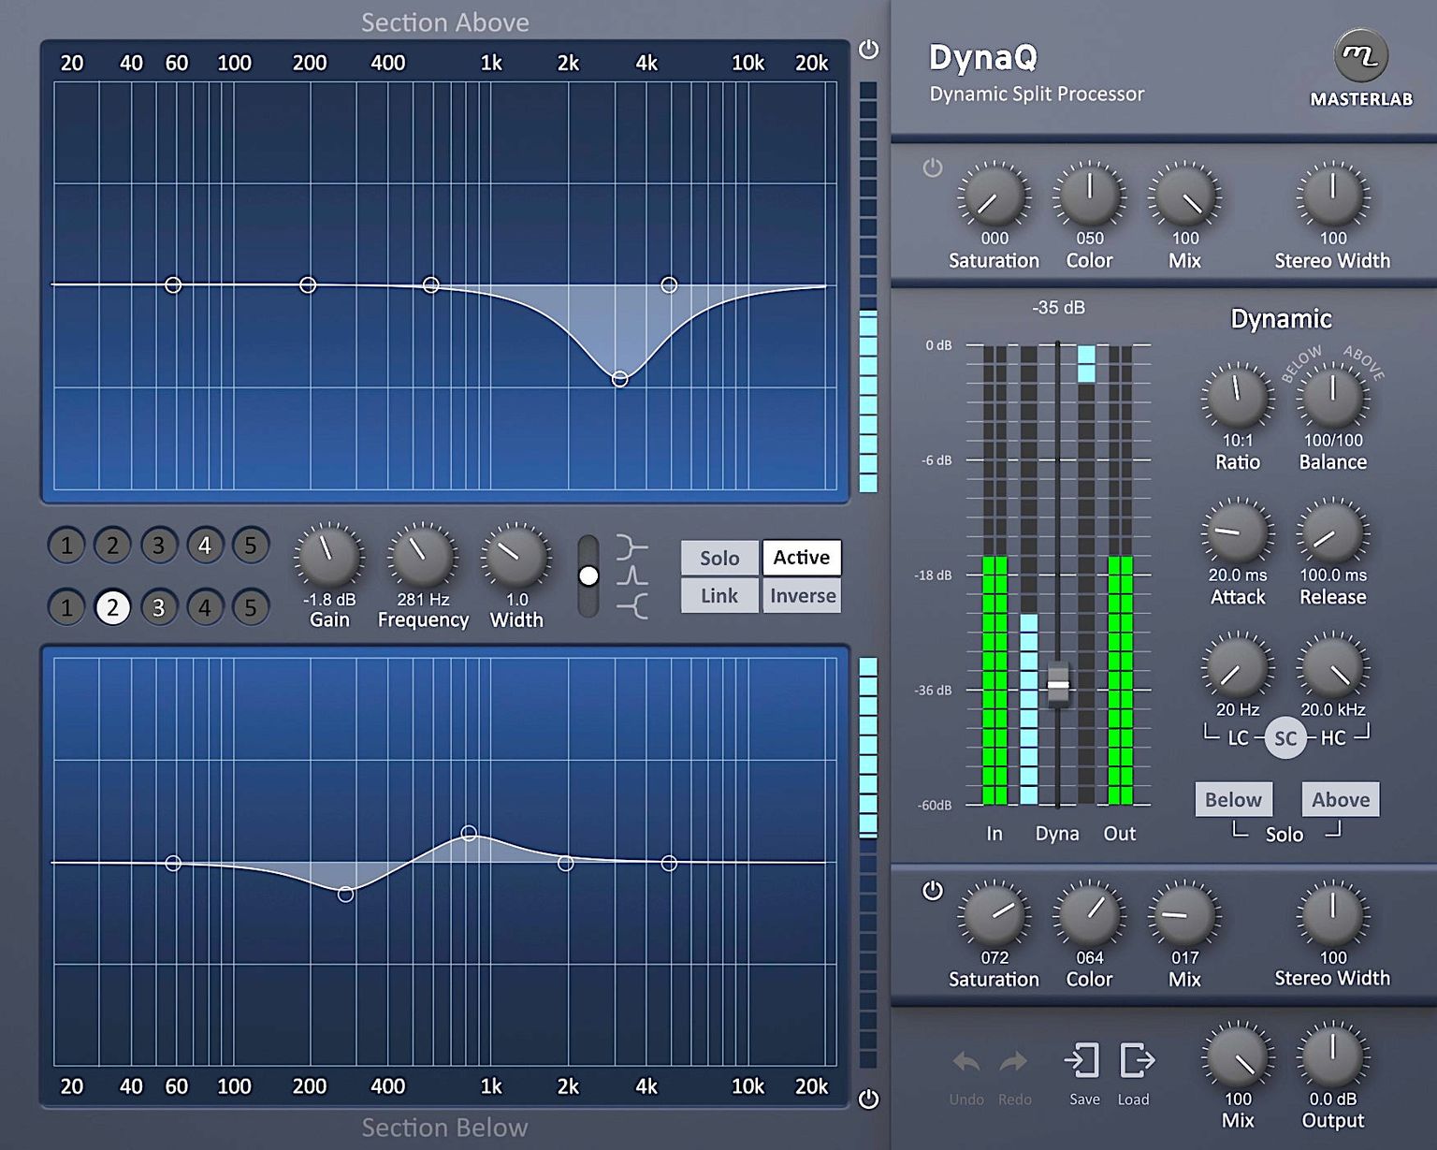Click the EQ node dipping at 3 kHz
This screenshot has width=1437, height=1150.
coord(618,378)
